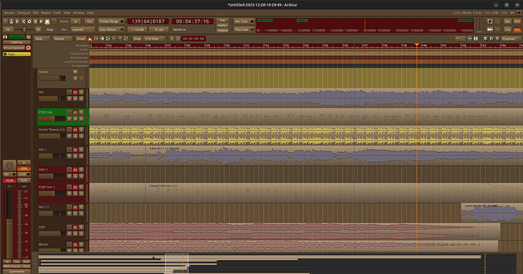Click the Zoom in icon
Image resolution: width=523 pixels, height=274 pixels.
tap(491, 39)
